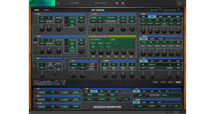The height and width of the screenshot is (114, 215).
Task: Click the RAMP 1 RATE knob
Action: click(105, 75)
